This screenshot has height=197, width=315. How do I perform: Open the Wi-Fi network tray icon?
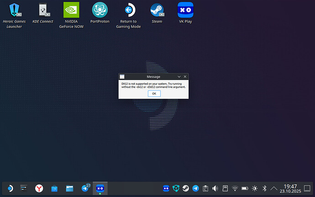pos(235,188)
